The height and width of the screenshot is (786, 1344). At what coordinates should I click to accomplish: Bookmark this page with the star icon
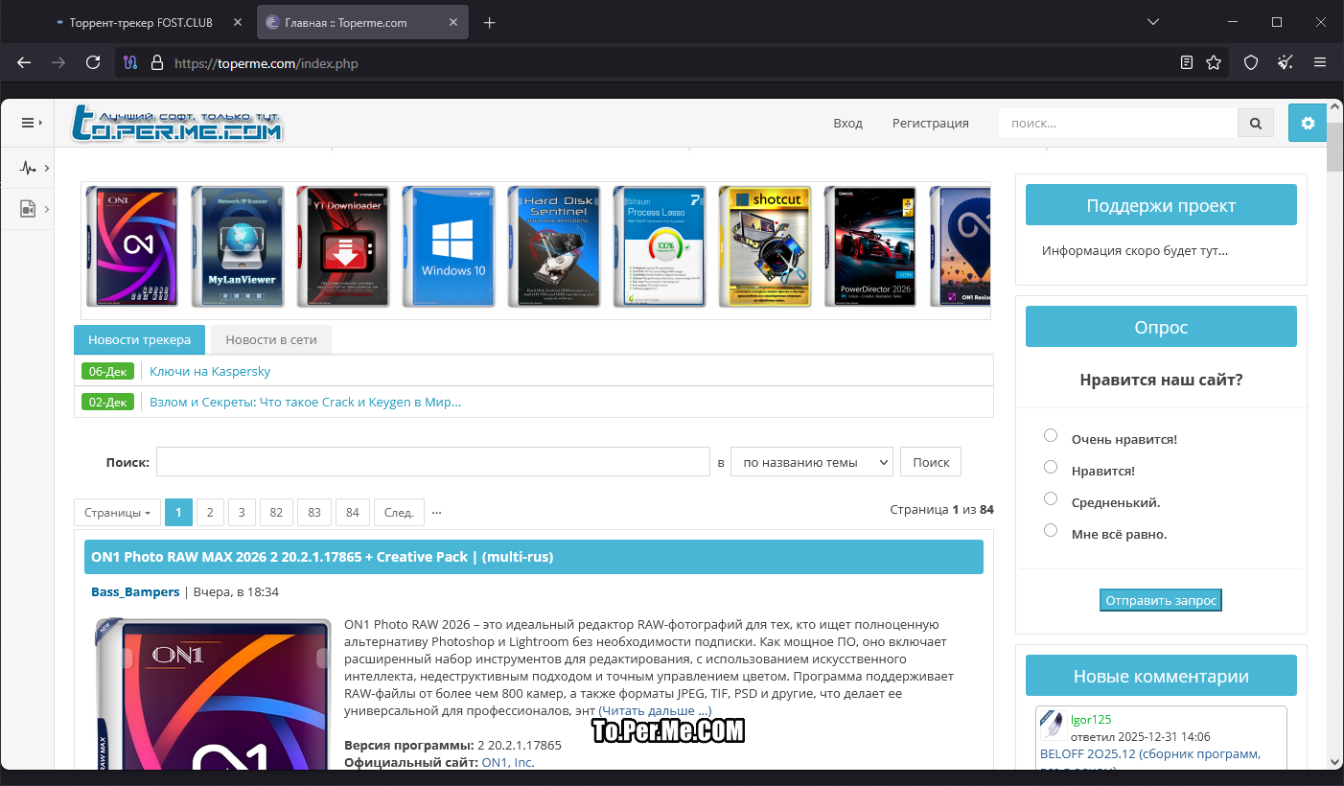1214,62
